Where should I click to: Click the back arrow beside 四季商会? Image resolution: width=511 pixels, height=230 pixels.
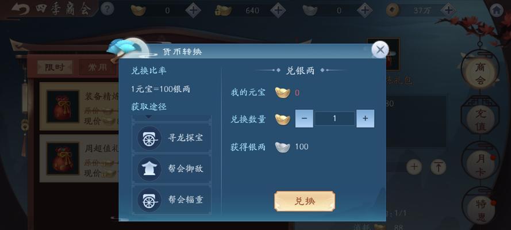20,9
